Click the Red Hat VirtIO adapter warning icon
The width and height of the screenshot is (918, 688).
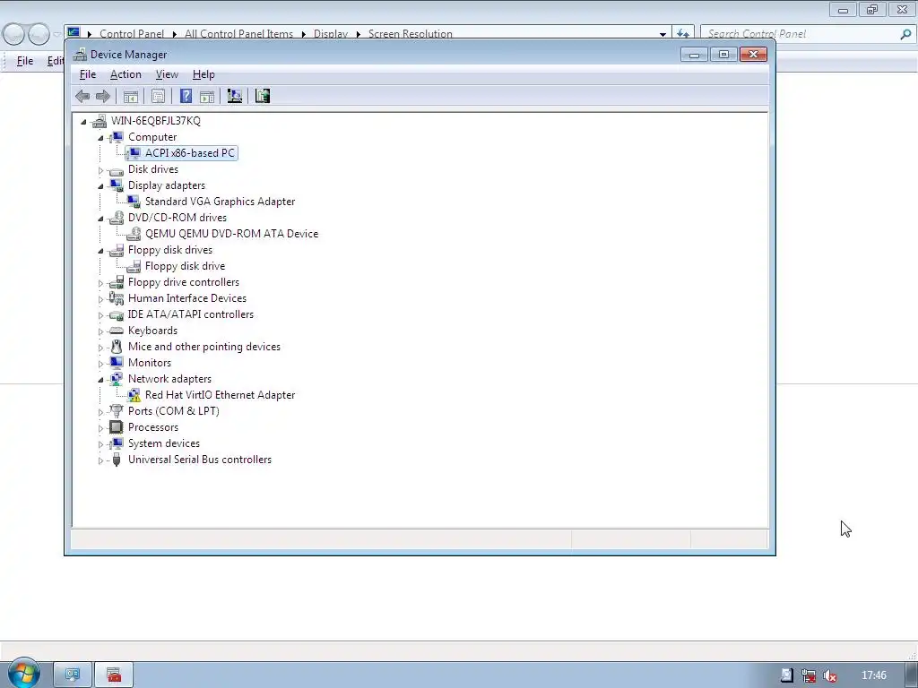click(134, 395)
